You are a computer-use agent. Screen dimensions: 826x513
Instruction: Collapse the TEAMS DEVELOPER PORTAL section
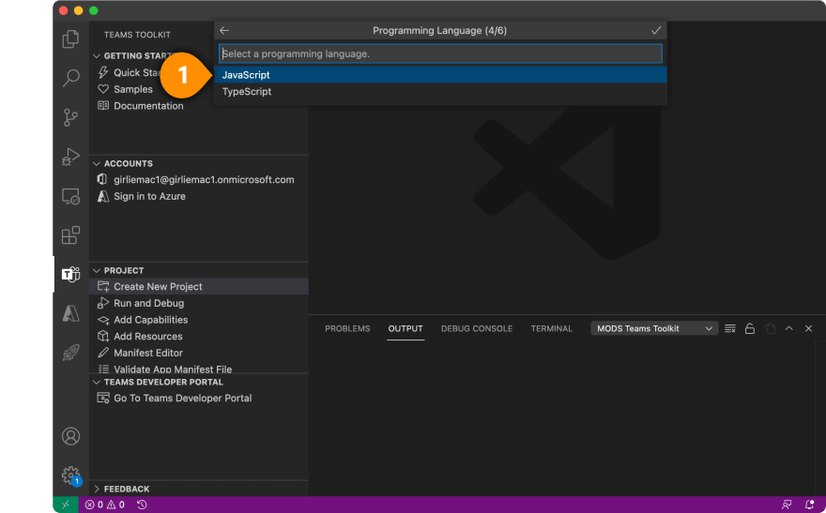(x=97, y=382)
